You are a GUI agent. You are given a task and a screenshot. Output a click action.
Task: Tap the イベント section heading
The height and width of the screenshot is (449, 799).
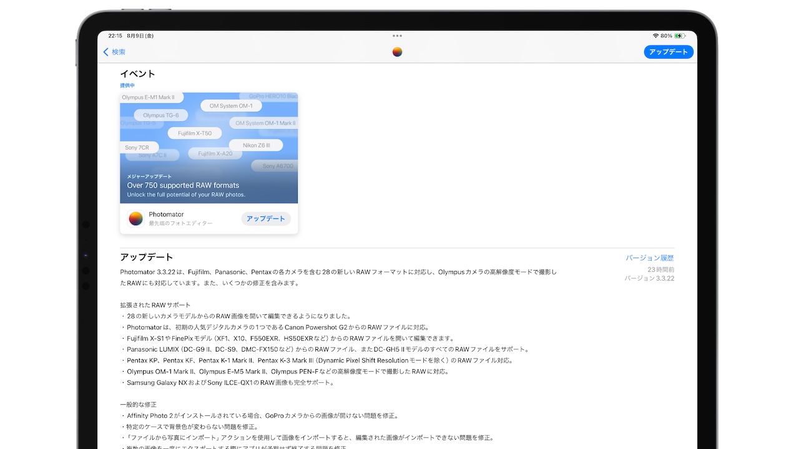138,74
